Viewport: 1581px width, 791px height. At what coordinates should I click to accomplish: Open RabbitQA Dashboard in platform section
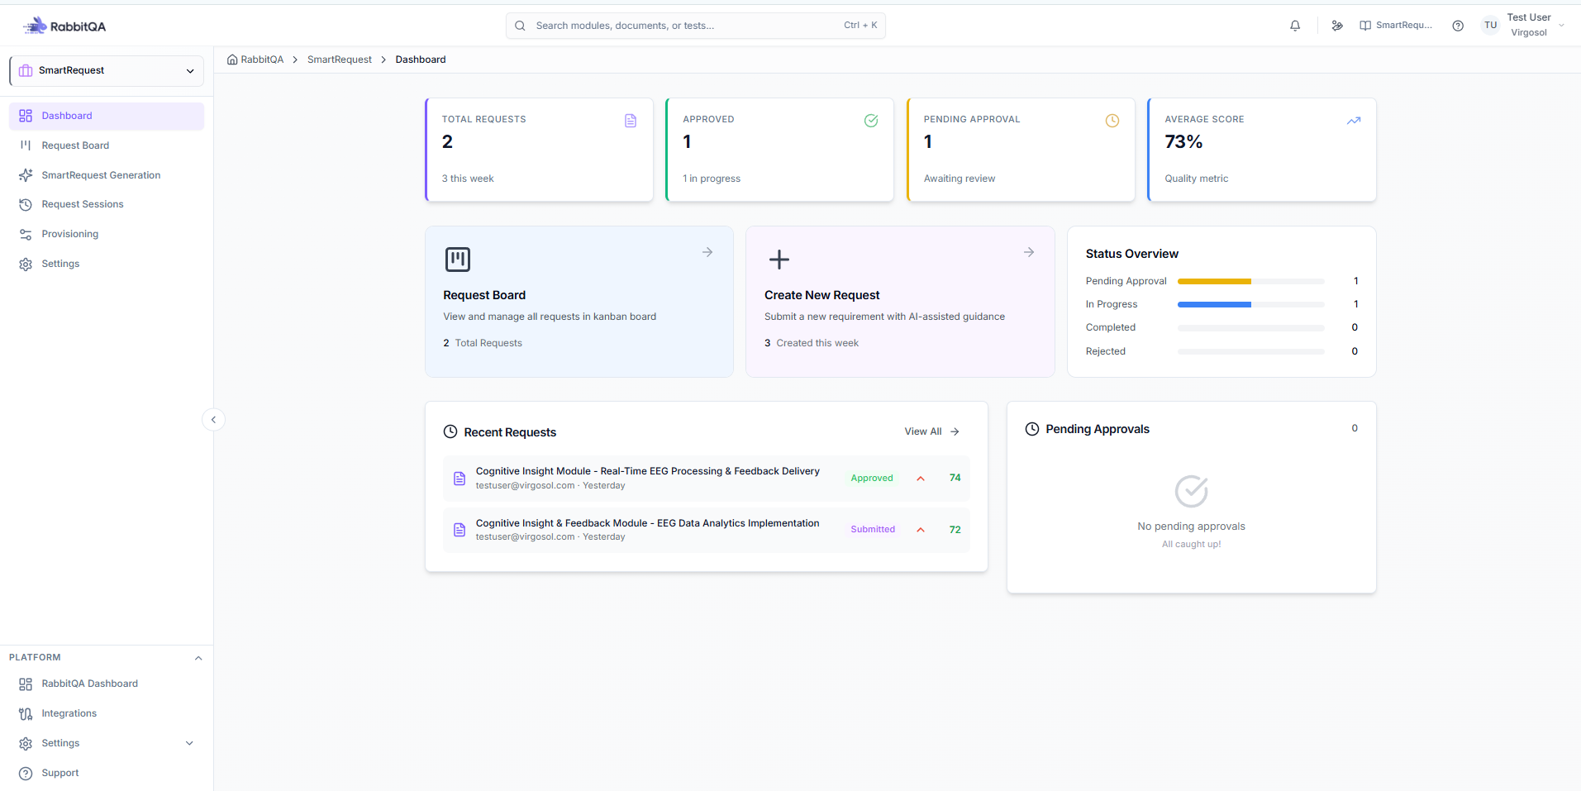[x=107, y=684]
